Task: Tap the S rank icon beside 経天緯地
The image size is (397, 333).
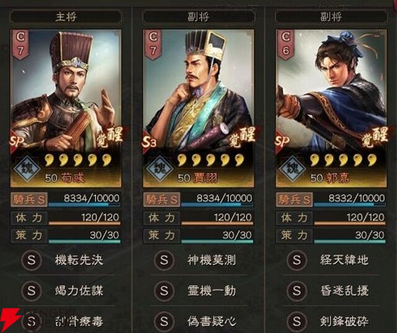Action: pyautogui.click(x=297, y=260)
